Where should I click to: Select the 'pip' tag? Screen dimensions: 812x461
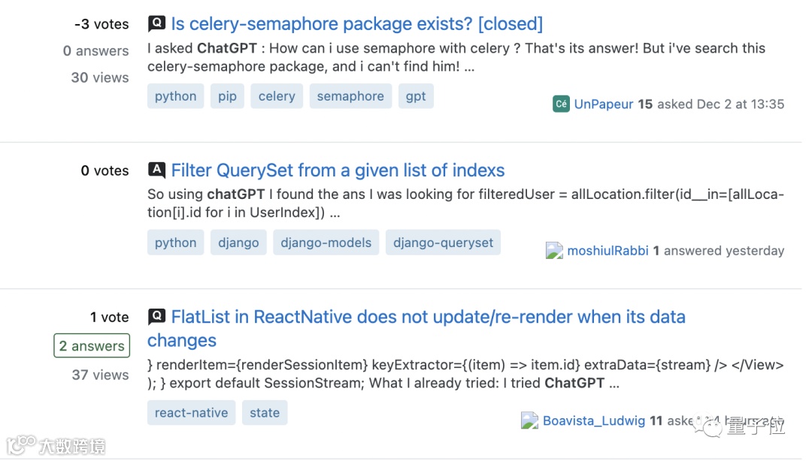tap(227, 96)
